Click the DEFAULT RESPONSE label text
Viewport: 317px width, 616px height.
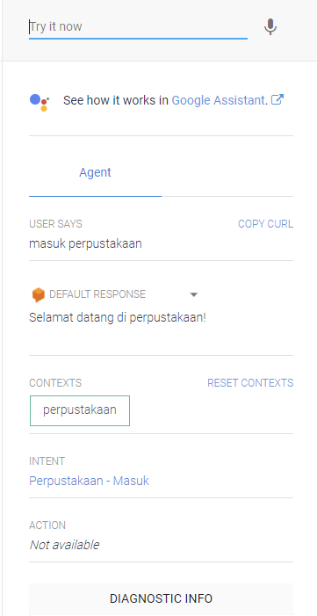pyautogui.click(x=97, y=294)
